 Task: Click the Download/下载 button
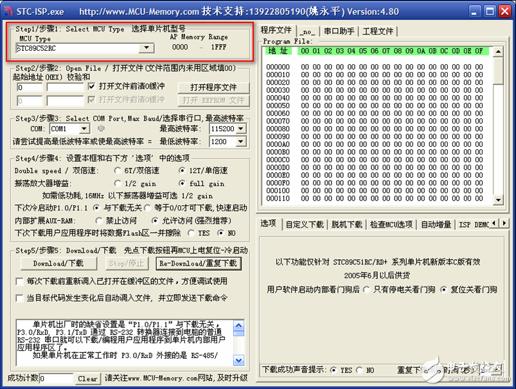[58, 263]
